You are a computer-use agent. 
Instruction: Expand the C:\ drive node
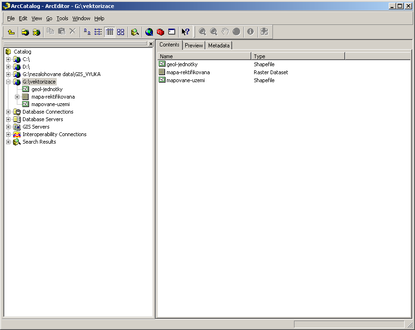(8, 59)
